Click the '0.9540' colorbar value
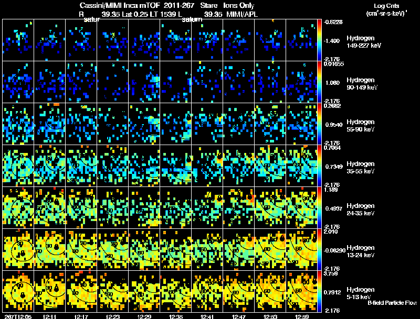The image size is (420, 319). (x=334, y=125)
